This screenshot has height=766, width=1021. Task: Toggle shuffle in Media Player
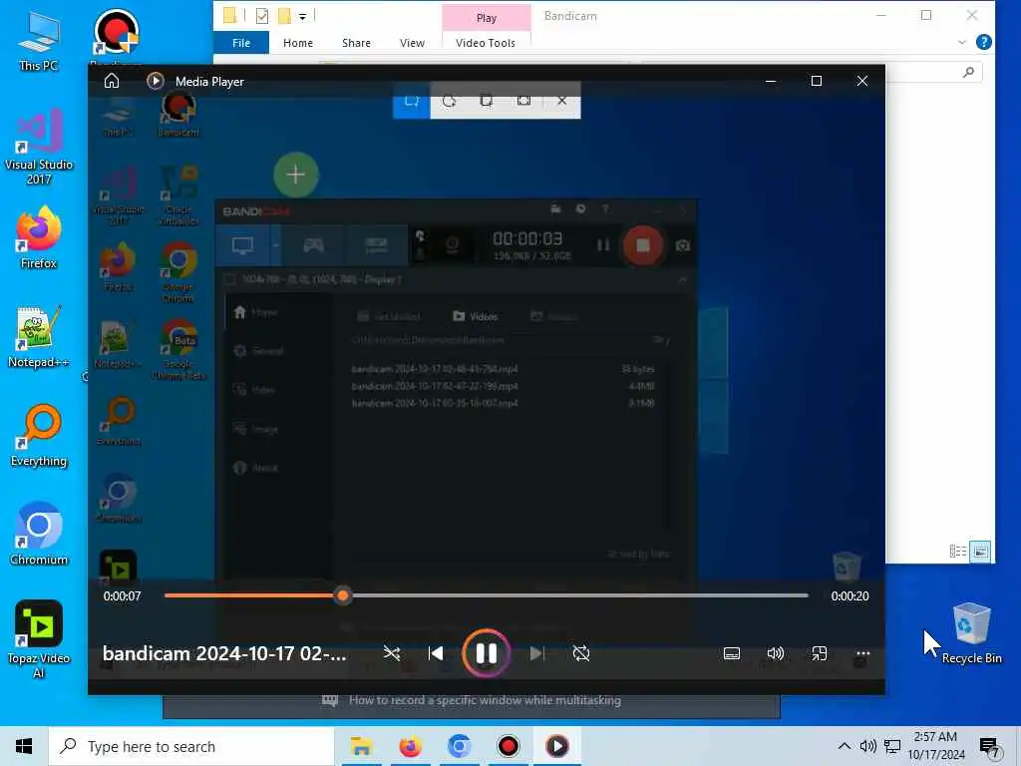pyautogui.click(x=391, y=653)
